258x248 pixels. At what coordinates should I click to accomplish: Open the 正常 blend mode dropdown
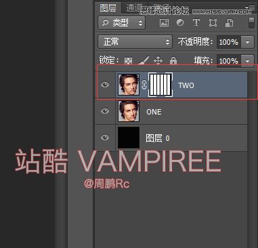(135, 42)
